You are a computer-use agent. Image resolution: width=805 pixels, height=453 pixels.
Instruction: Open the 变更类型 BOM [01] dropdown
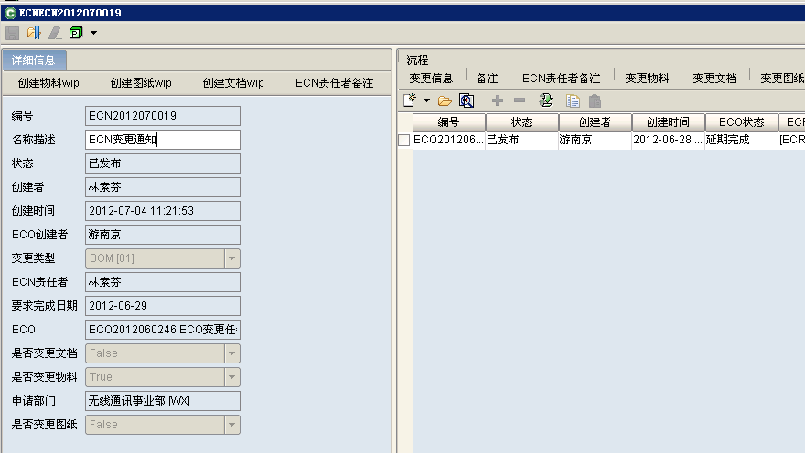click(x=232, y=258)
